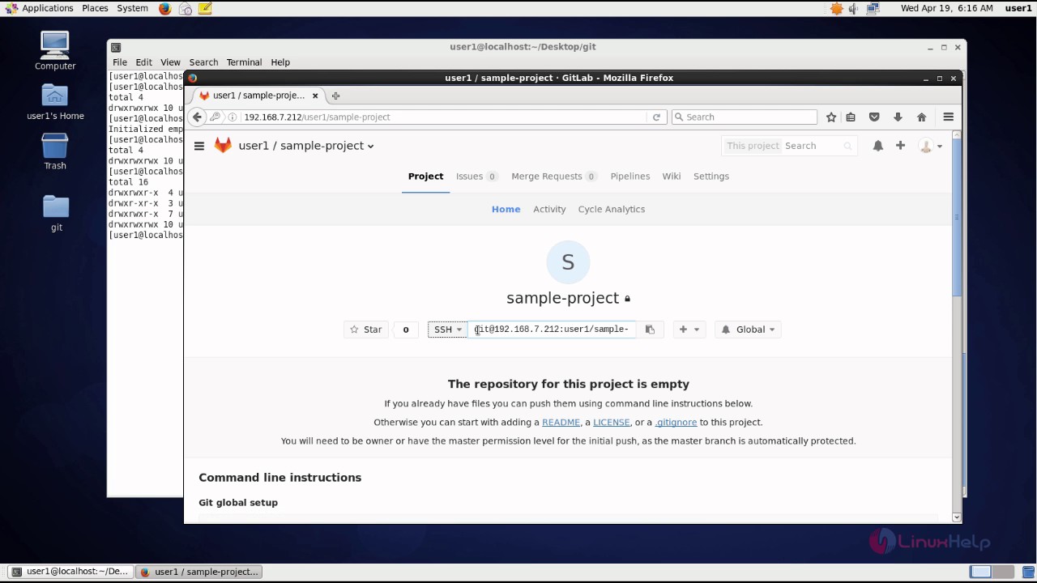The width and height of the screenshot is (1037, 583).
Task: Open the terminal View menu
Action: pyautogui.click(x=170, y=62)
